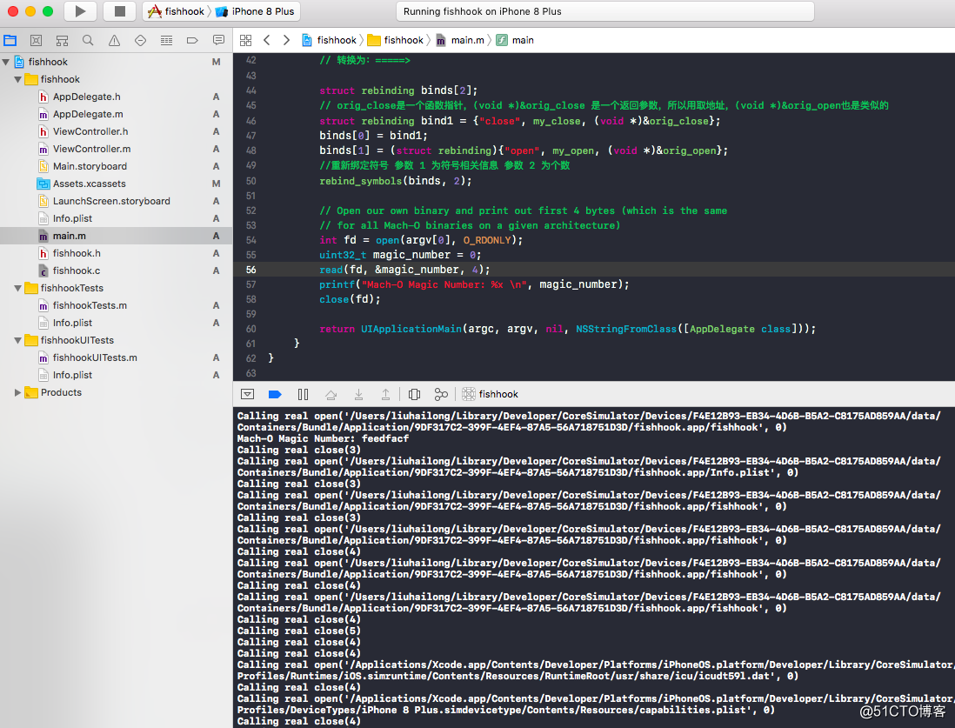The width and height of the screenshot is (955, 728).
Task: Click the Step Out button
Action: [385, 395]
